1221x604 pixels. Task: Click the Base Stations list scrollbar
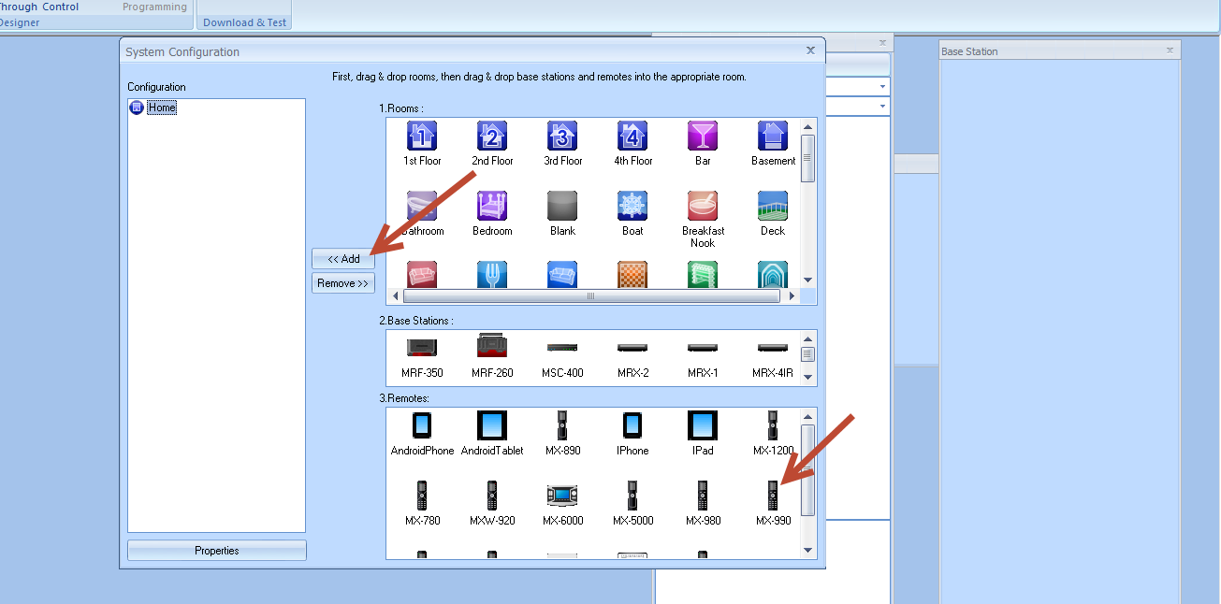tap(807, 356)
